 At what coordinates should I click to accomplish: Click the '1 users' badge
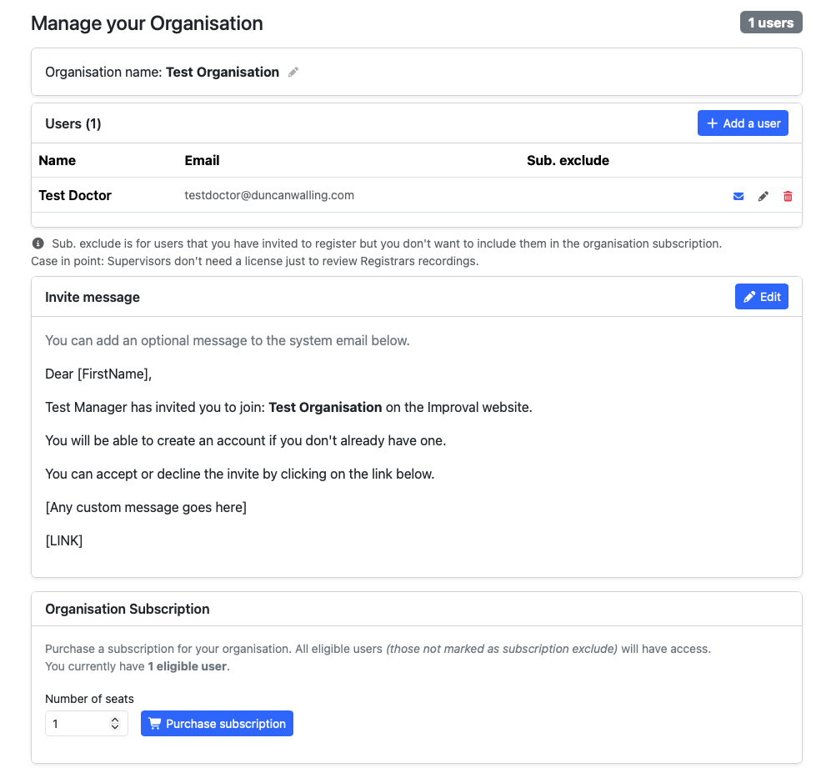click(770, 23)
